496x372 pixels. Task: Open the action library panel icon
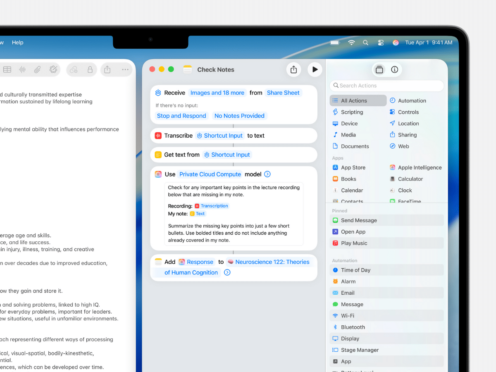click(x=379, y=69)
